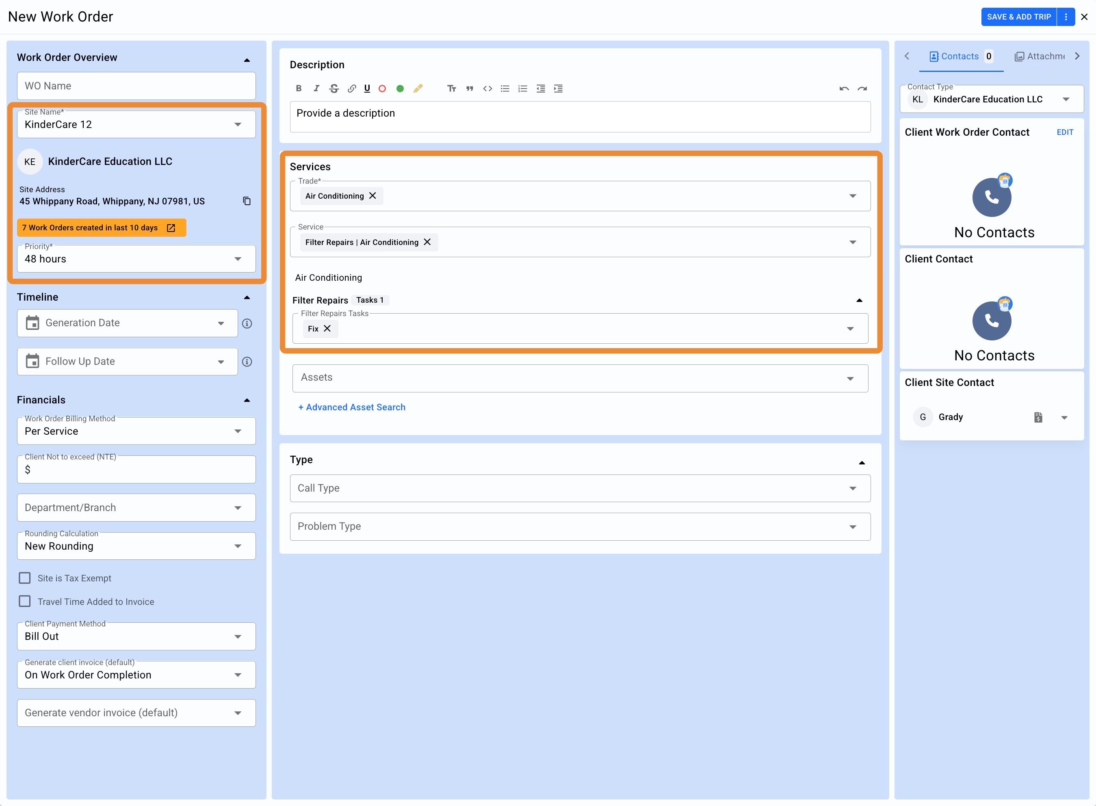Viewport: 1096px width, 806px height.
Task: Enable Travel Time Added to Invoice
Action: point(24,601)
